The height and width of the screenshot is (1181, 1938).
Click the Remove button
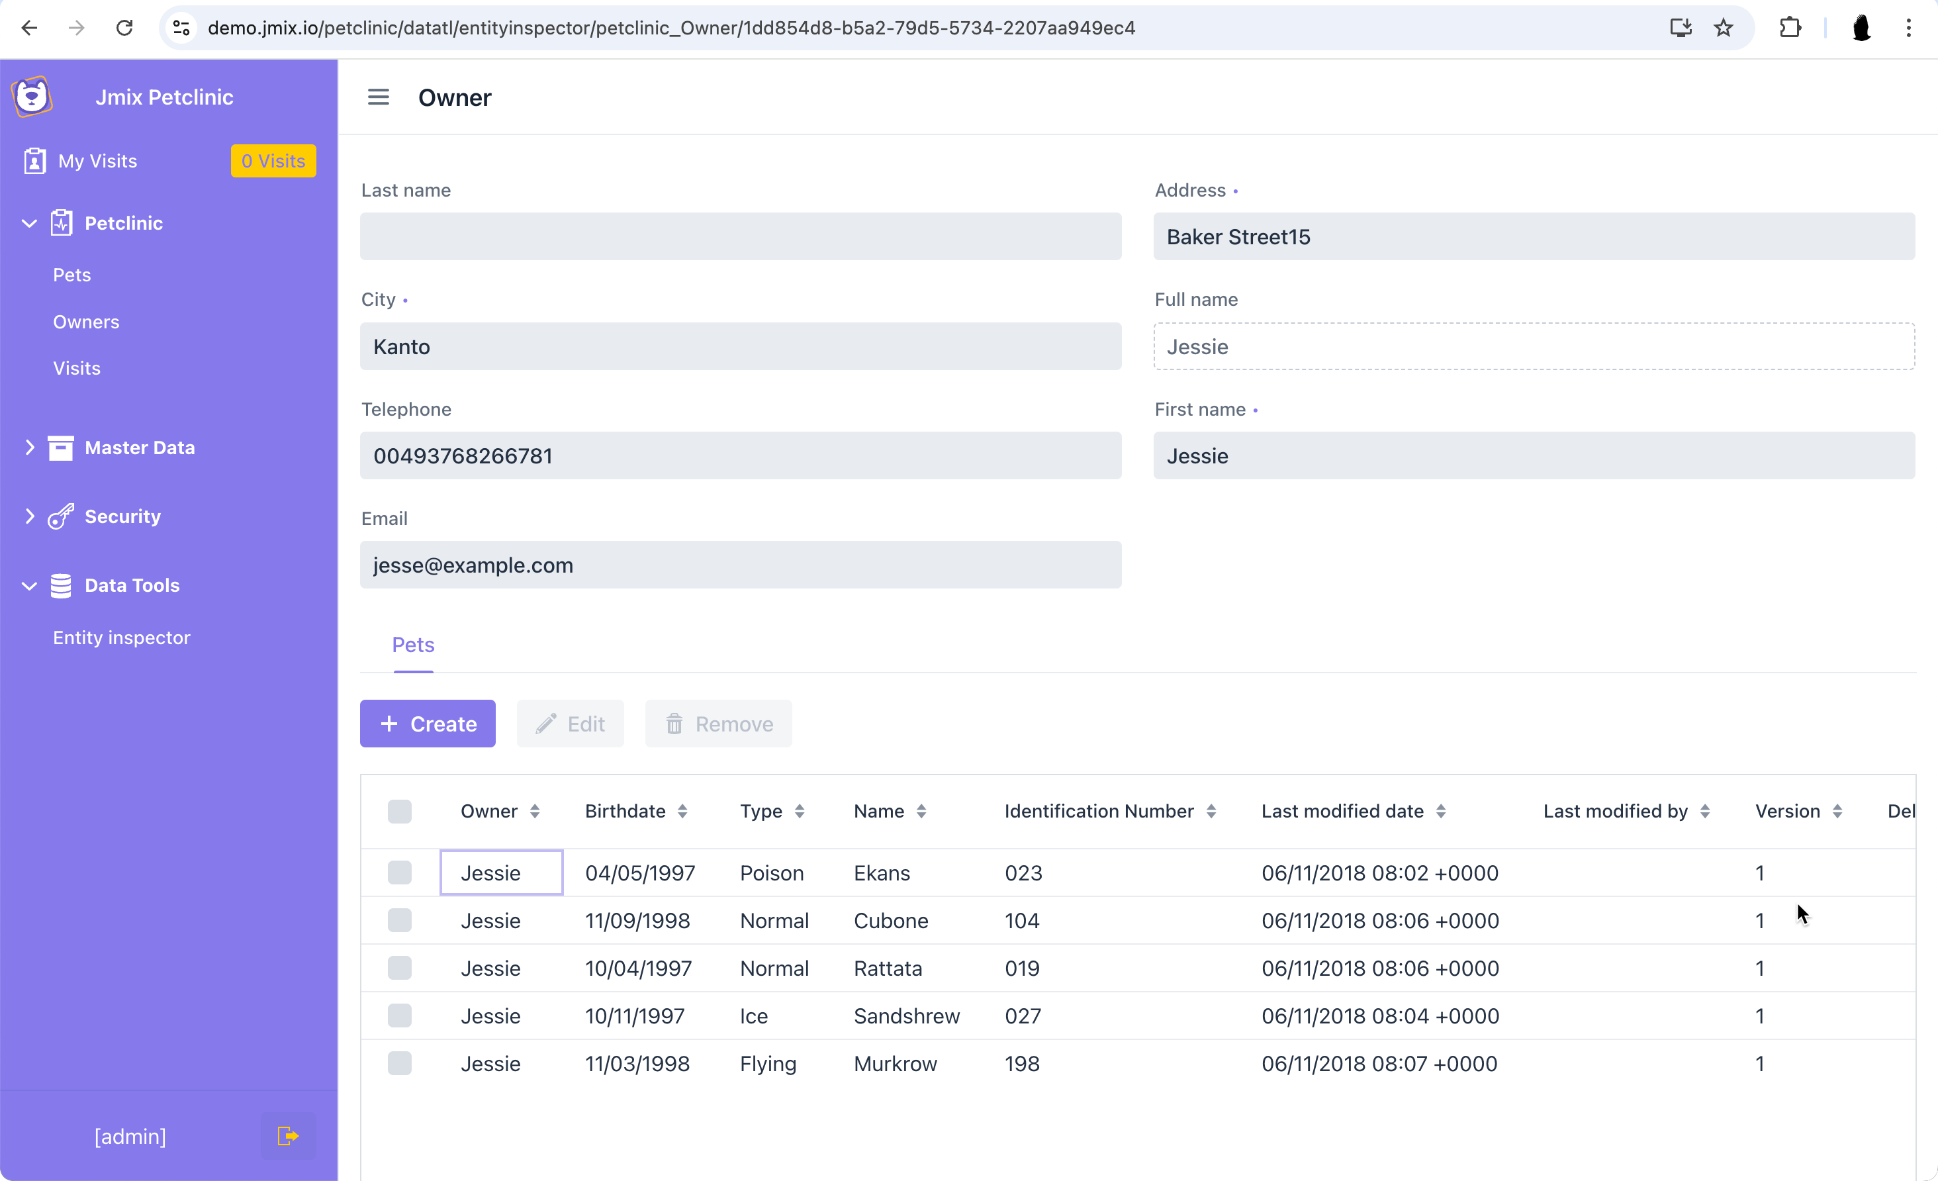(x=719, y=724)
